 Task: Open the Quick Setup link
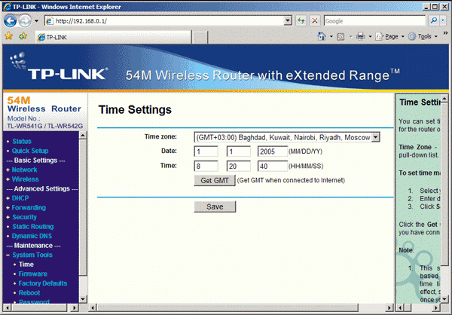pyautogui.click(x=30, y=151)
